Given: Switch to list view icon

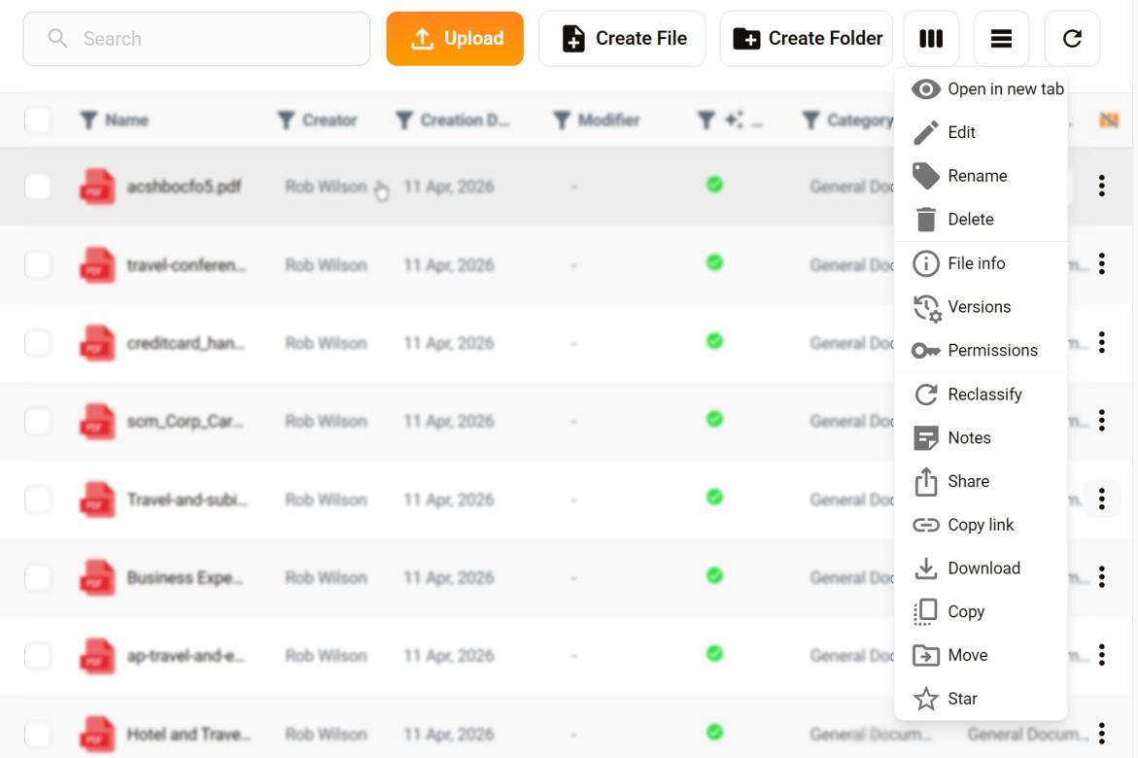Looking at the screenshot, I should point(1002,39).
